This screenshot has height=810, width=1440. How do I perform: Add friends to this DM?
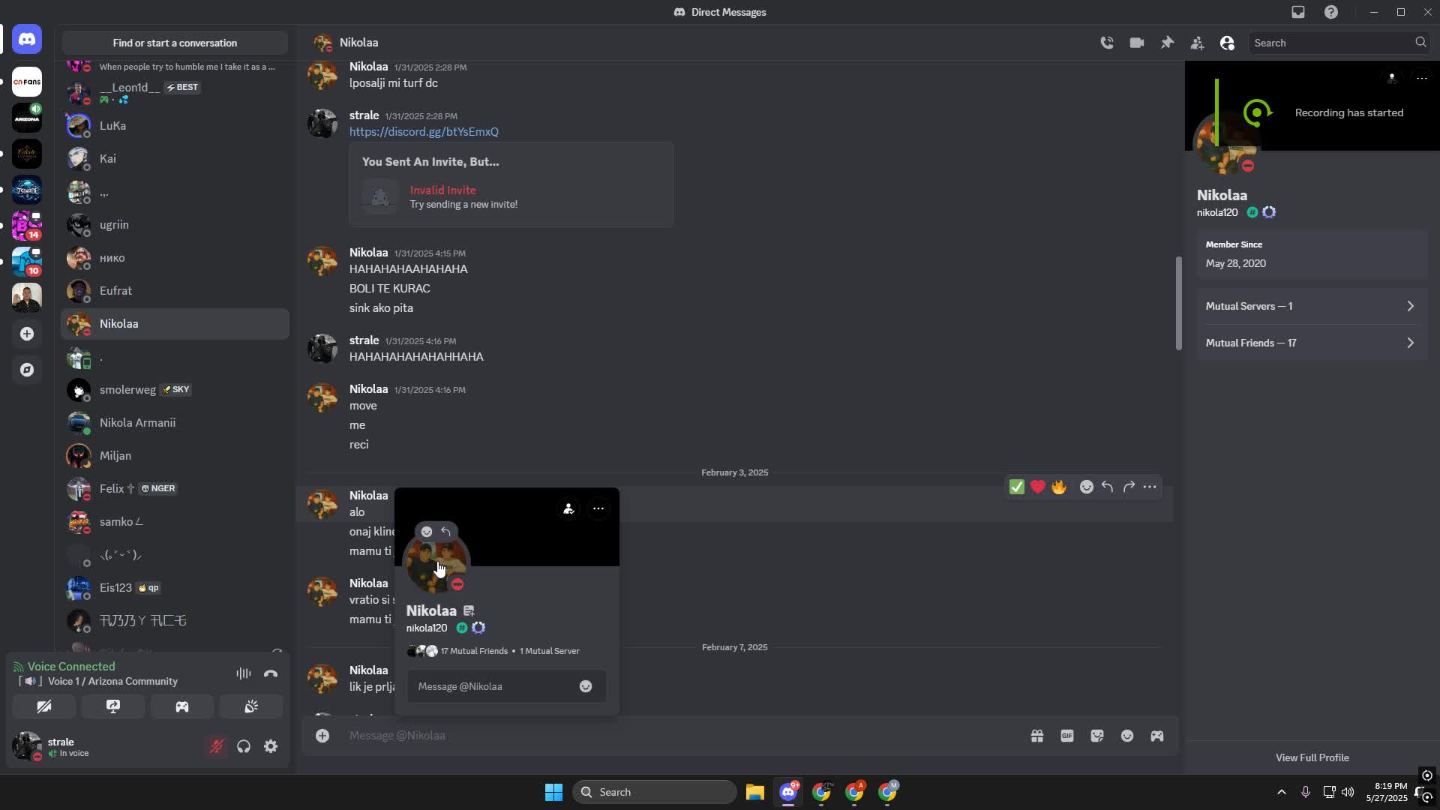click(1197, 43)
